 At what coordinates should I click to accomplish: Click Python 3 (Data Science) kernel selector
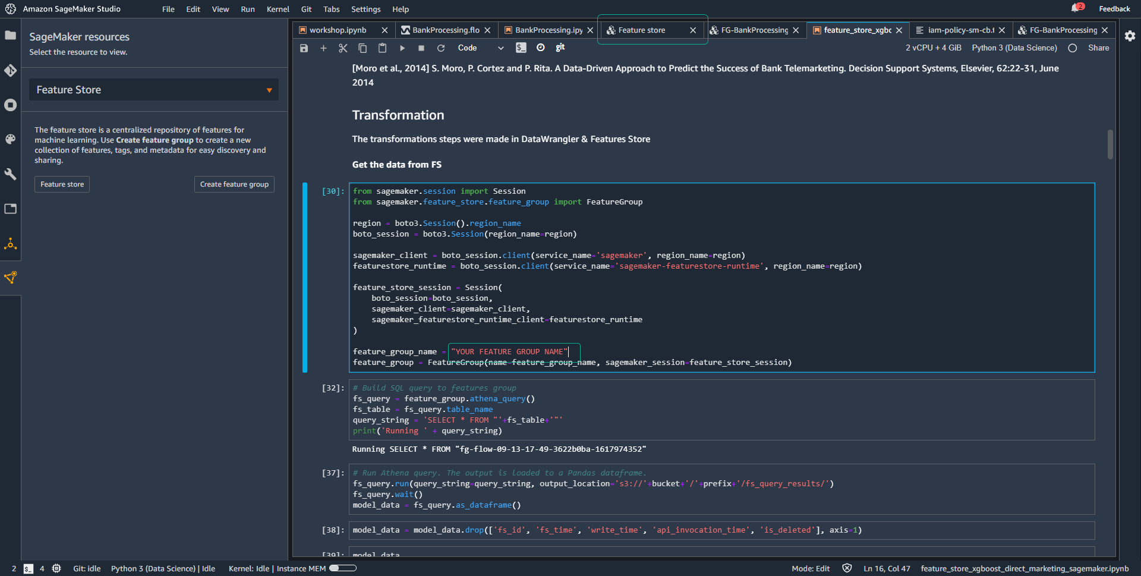tap(1014, 48)
